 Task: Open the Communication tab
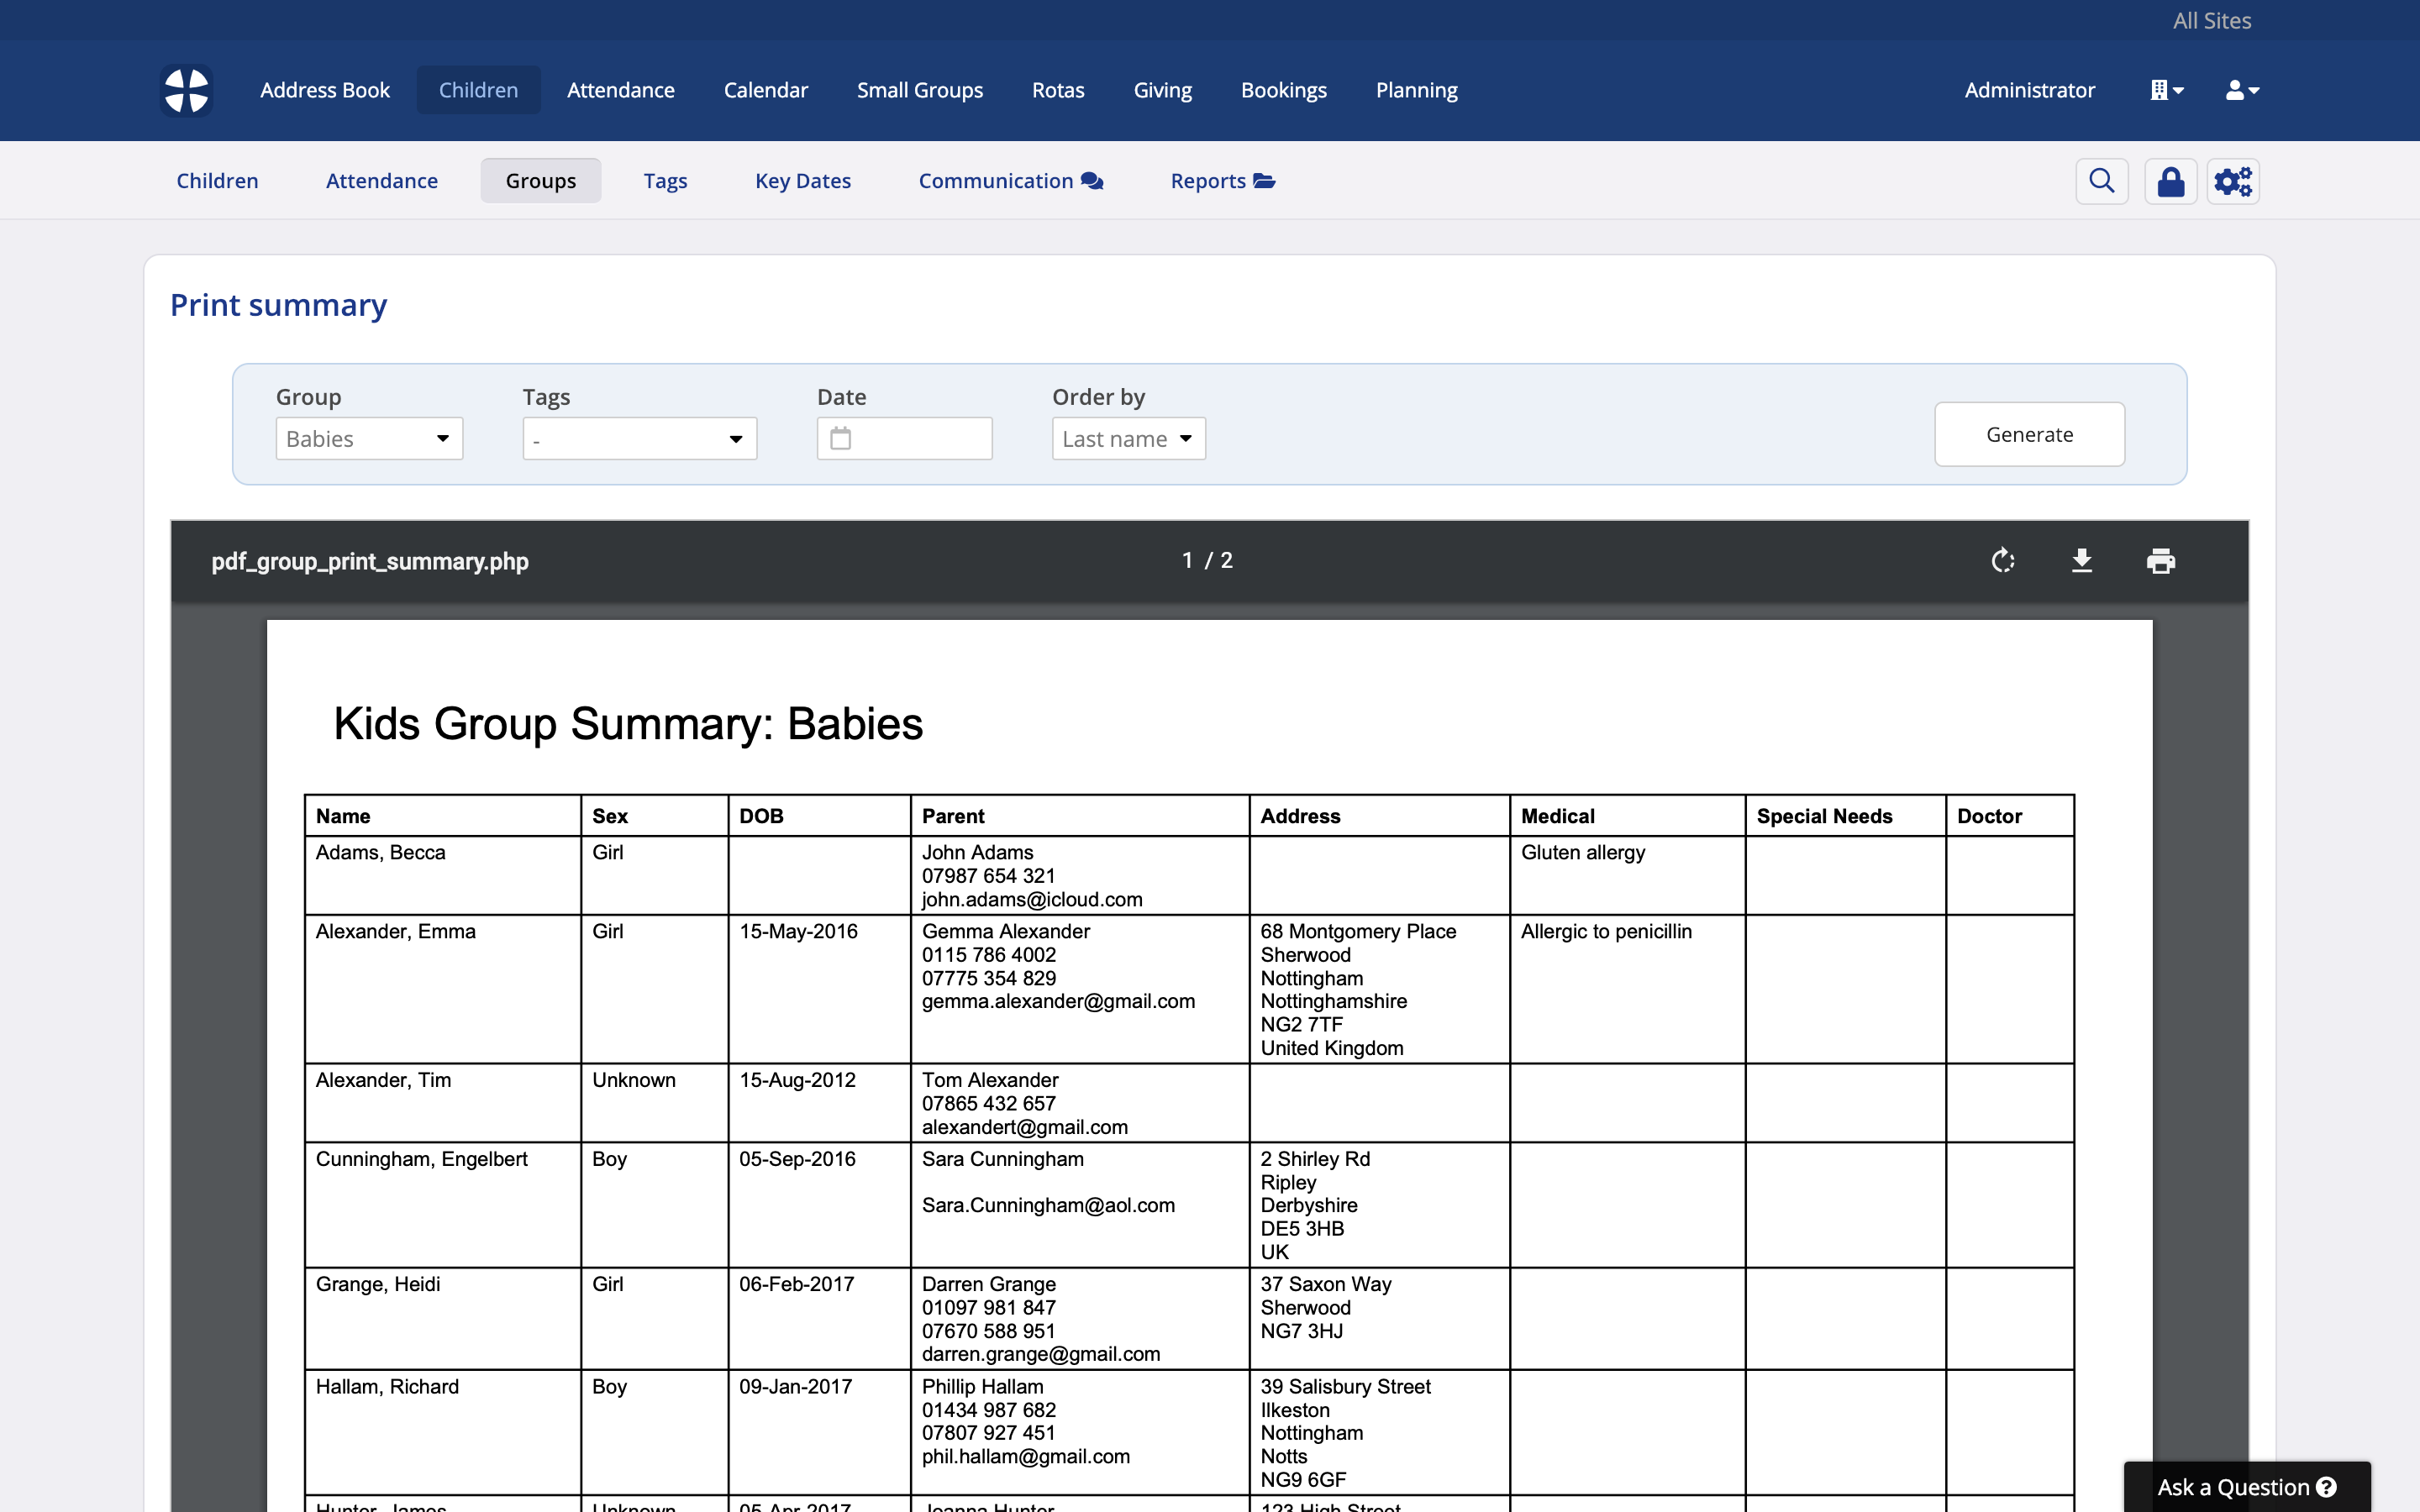[x=1010, y=181]
